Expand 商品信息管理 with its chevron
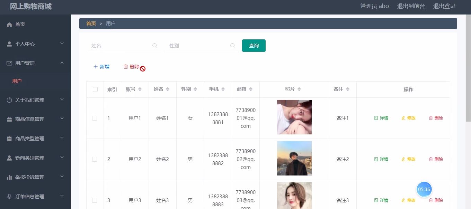The image size is (471, 209). coord(62,119)
